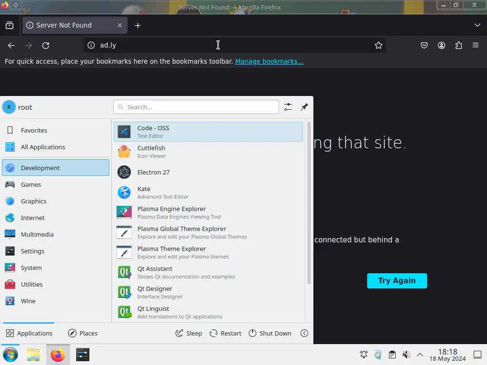Launch Electron 27
Image resolution: width=487 pixels, height=365 pixels.
(x=208, y=172)
